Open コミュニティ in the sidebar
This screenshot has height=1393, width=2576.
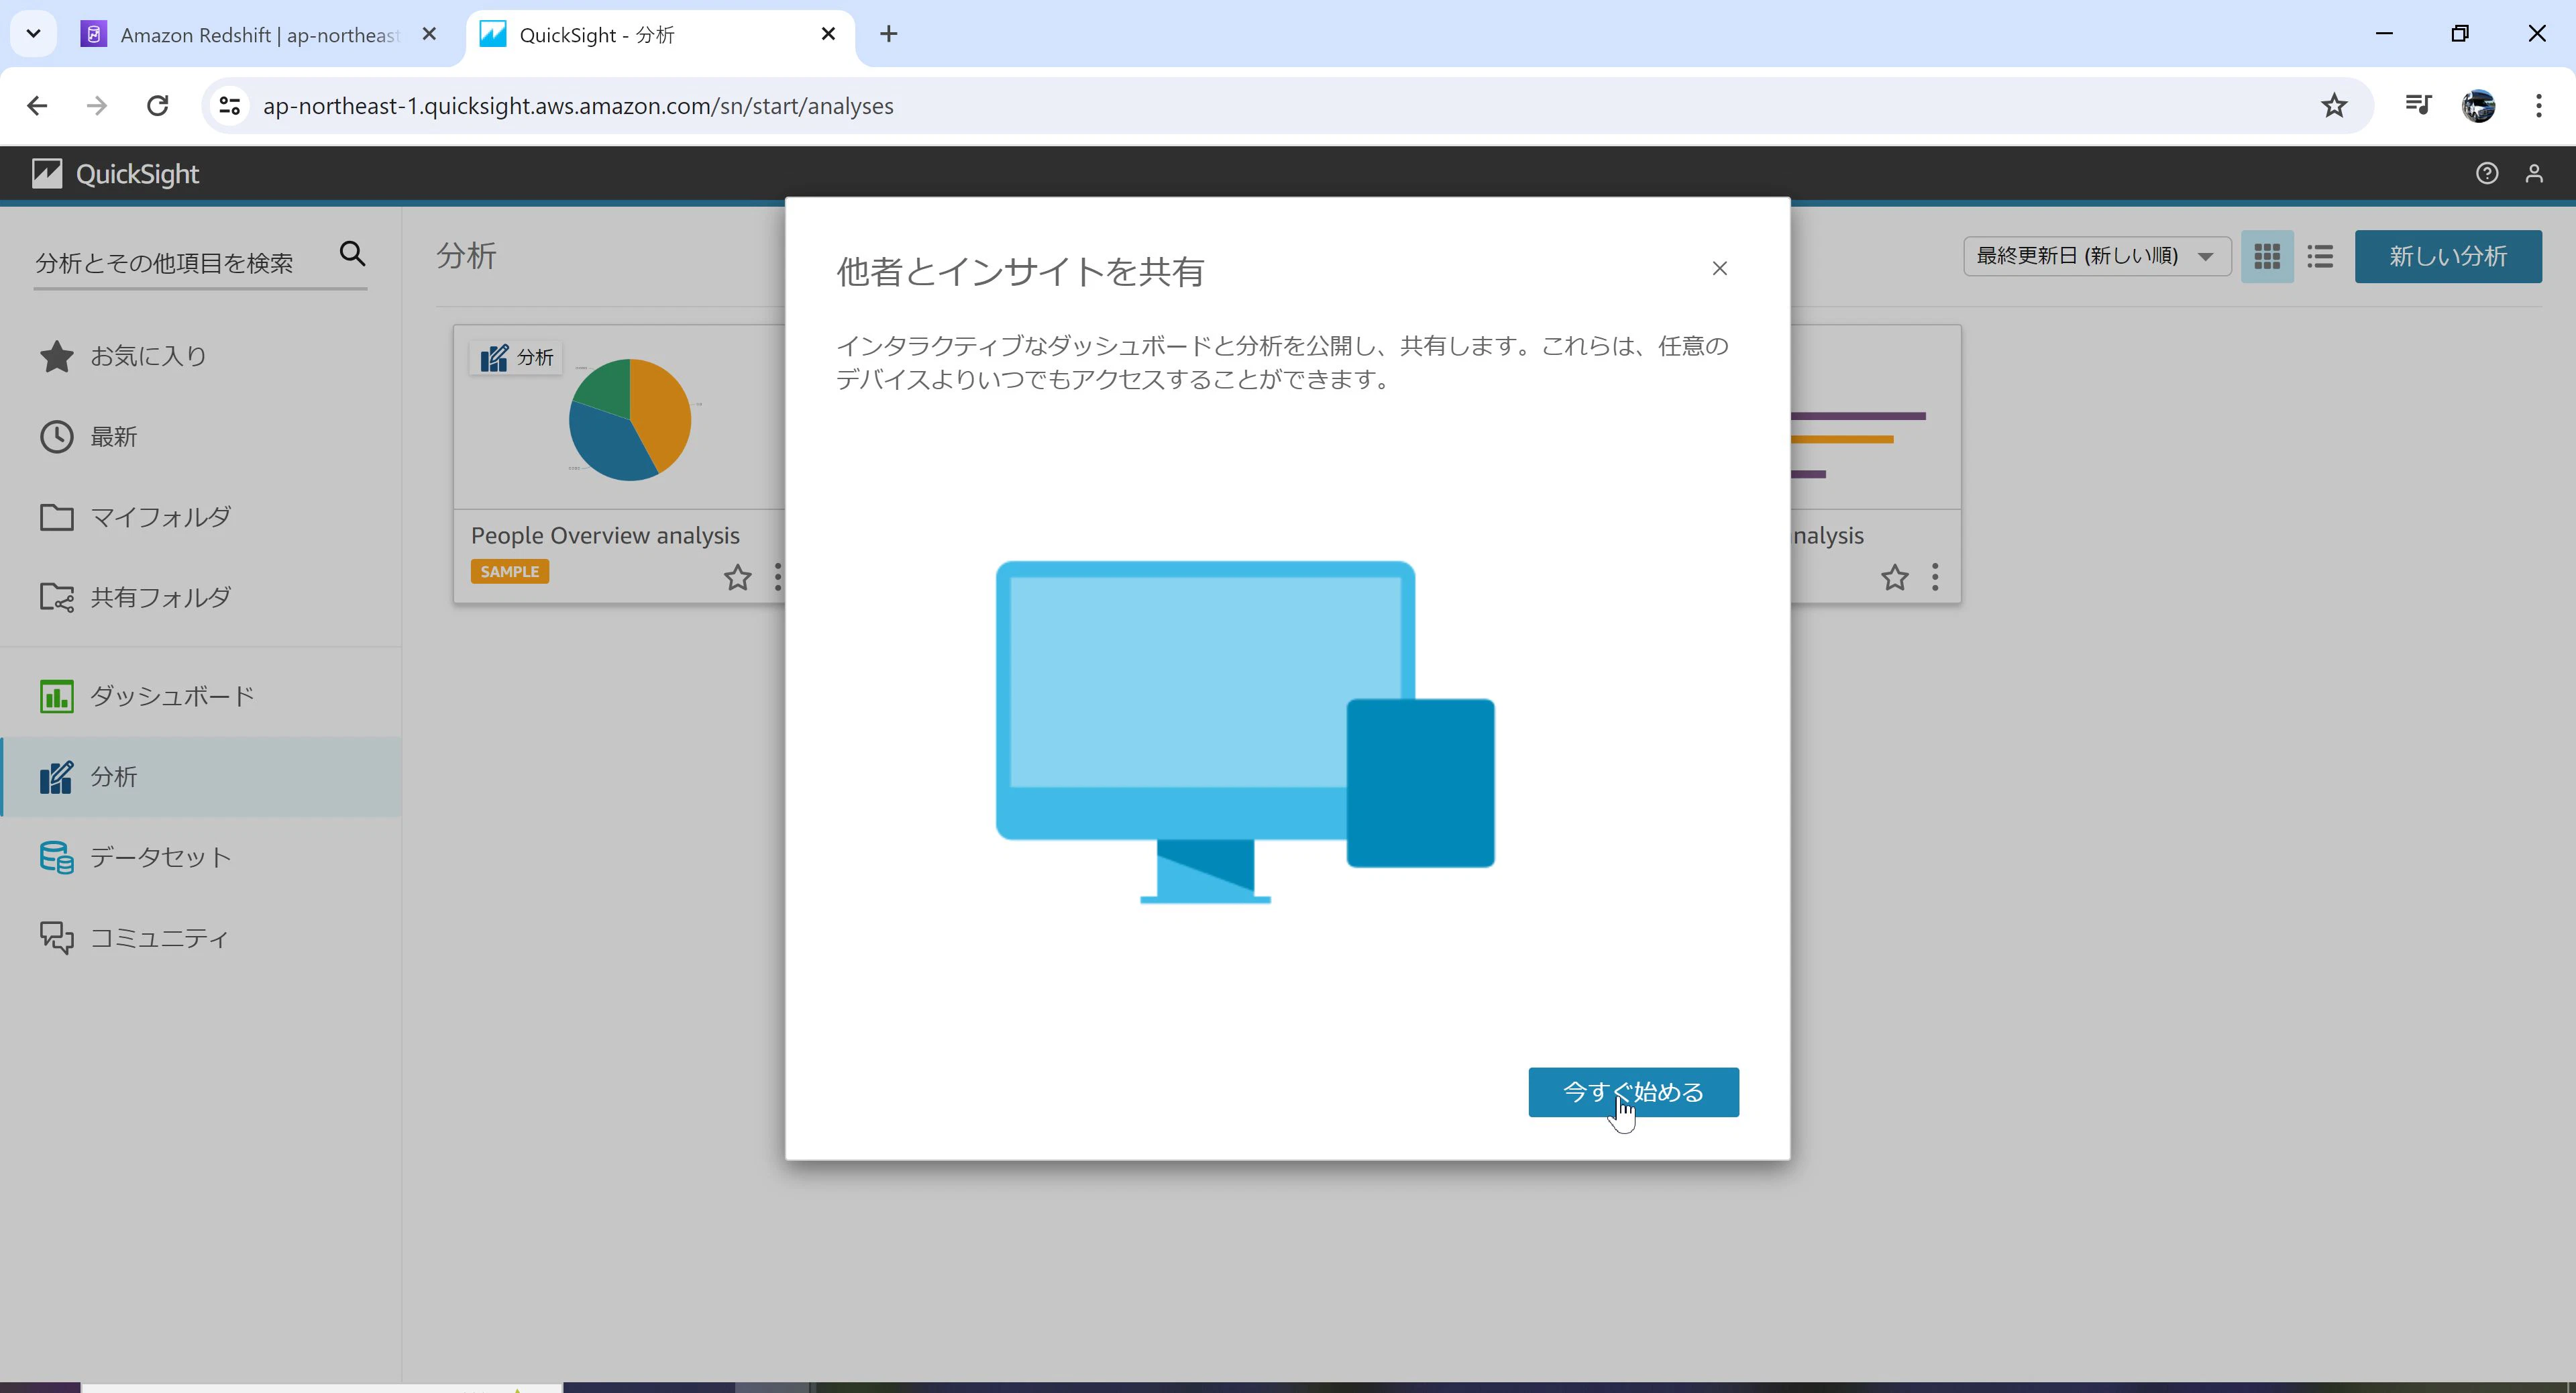click(x=200, y=937)
